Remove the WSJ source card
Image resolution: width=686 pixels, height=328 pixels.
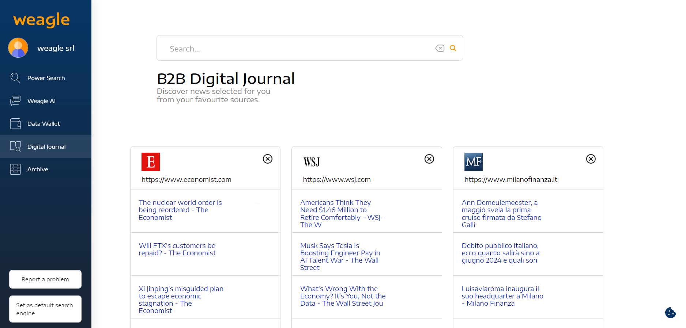pyautogui.click(x=429, y=159)
